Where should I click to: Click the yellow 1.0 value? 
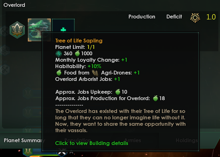211,17
